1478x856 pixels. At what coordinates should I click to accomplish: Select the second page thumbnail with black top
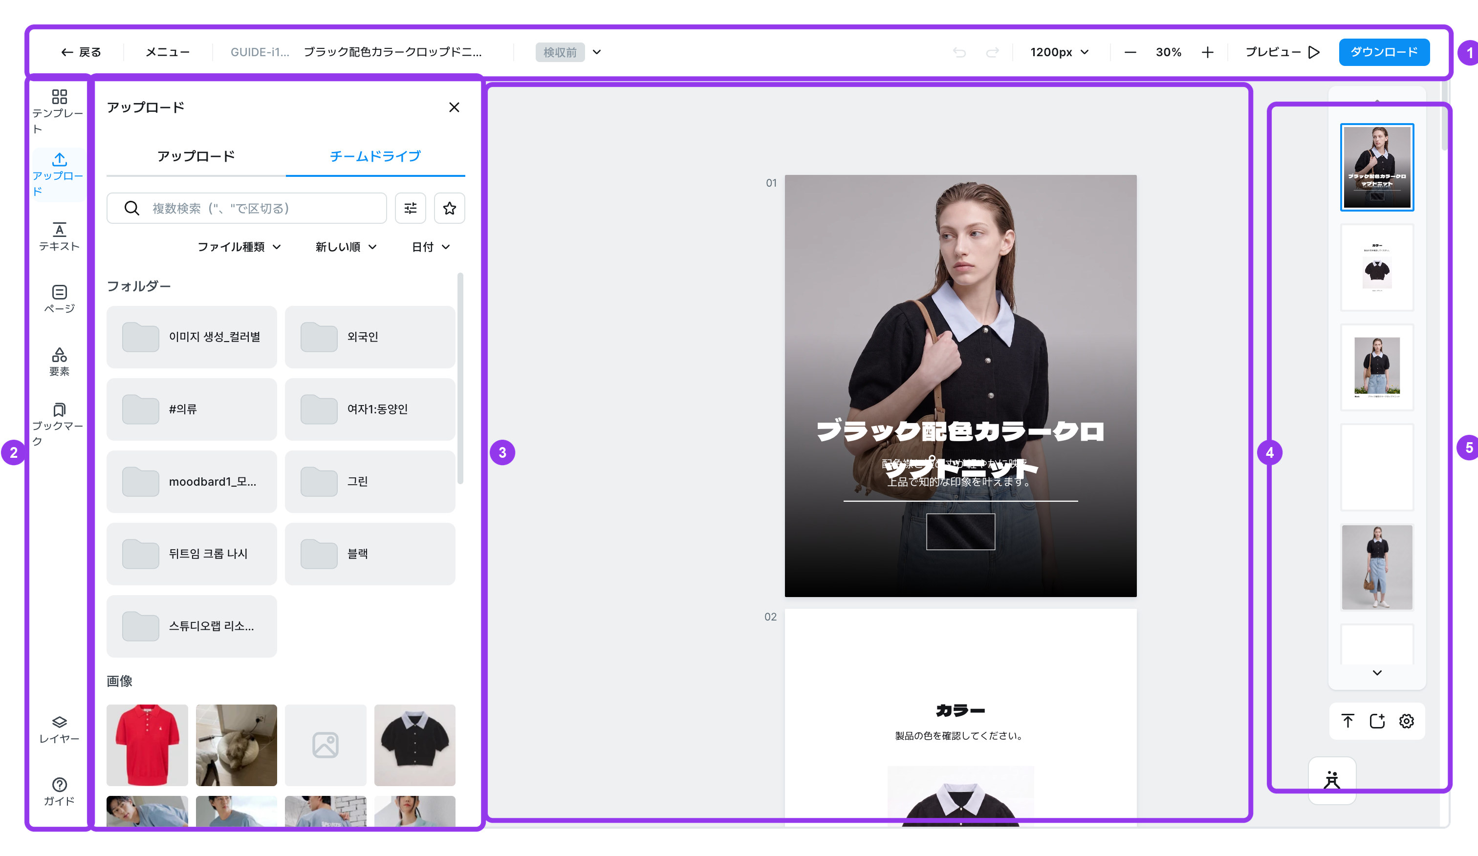1377,267
